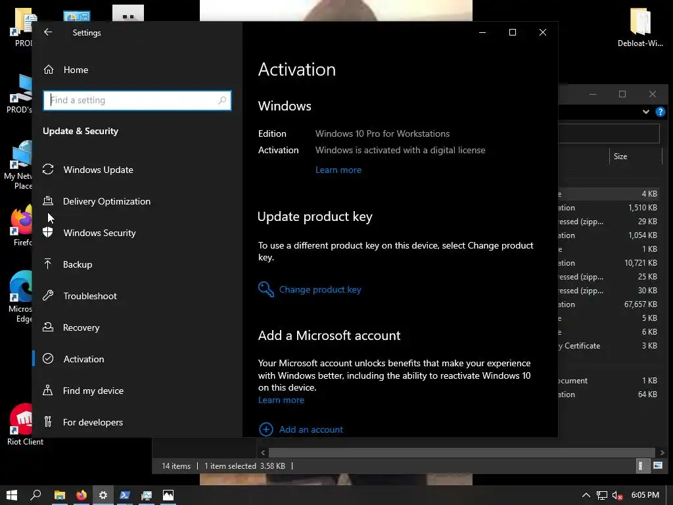
Task: Open Windows Update section
Action: point(99,170)
